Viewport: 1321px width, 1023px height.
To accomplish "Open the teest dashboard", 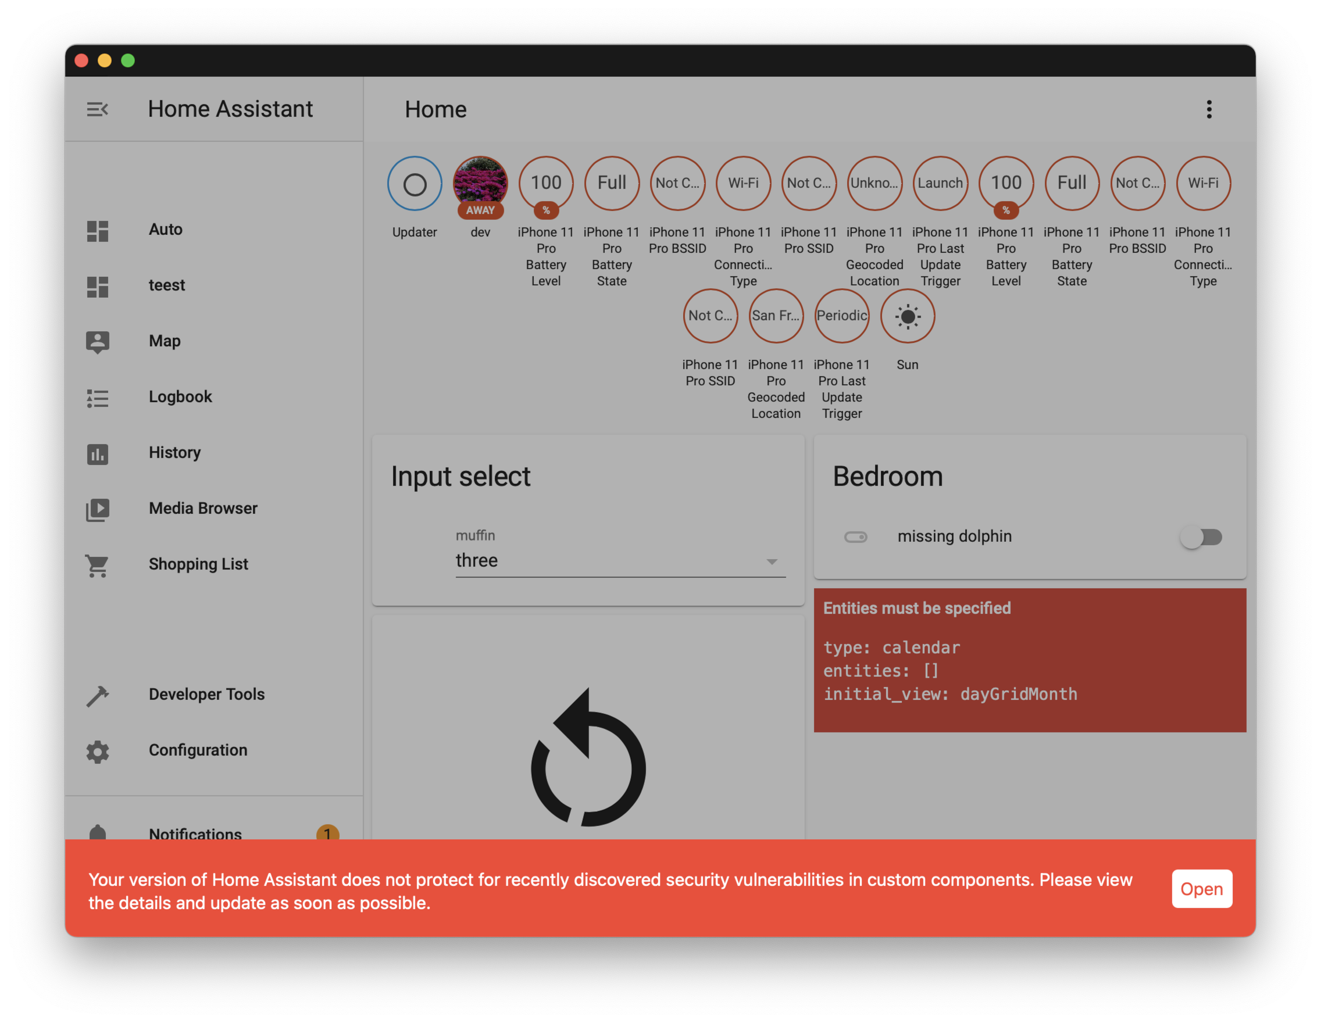I will click(167, 285).
